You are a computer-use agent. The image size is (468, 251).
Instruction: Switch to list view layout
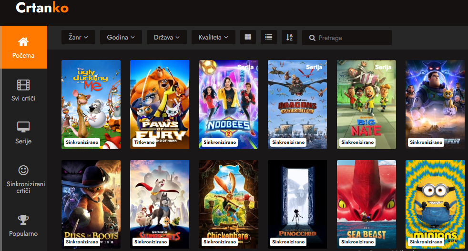pyautogui.click(x=269, y=37)
